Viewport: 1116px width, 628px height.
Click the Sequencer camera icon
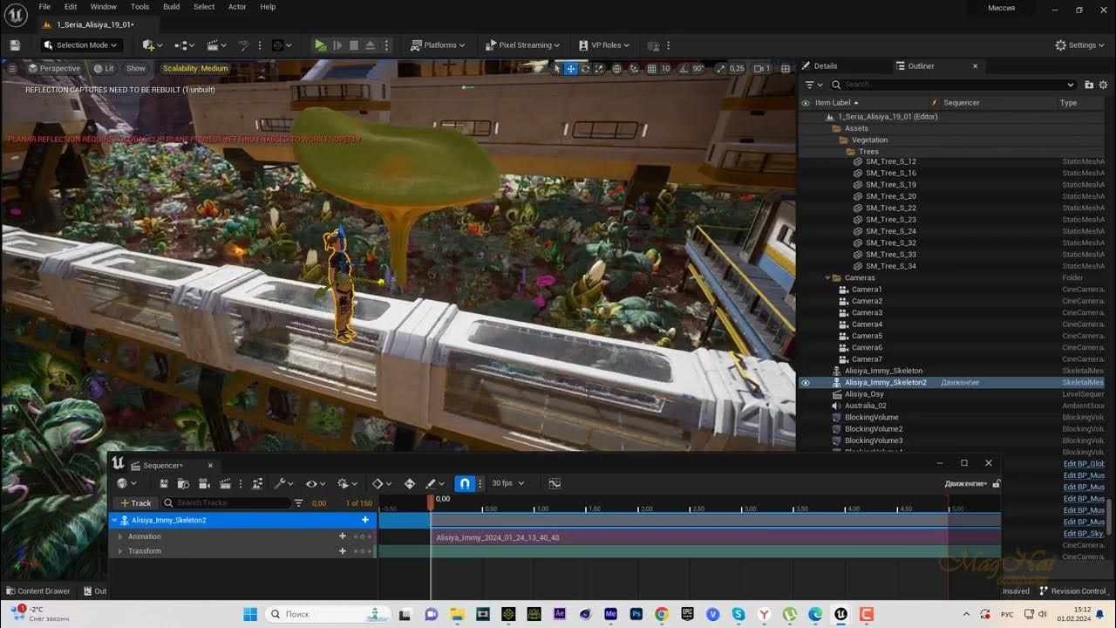click(x=203, y=483)
